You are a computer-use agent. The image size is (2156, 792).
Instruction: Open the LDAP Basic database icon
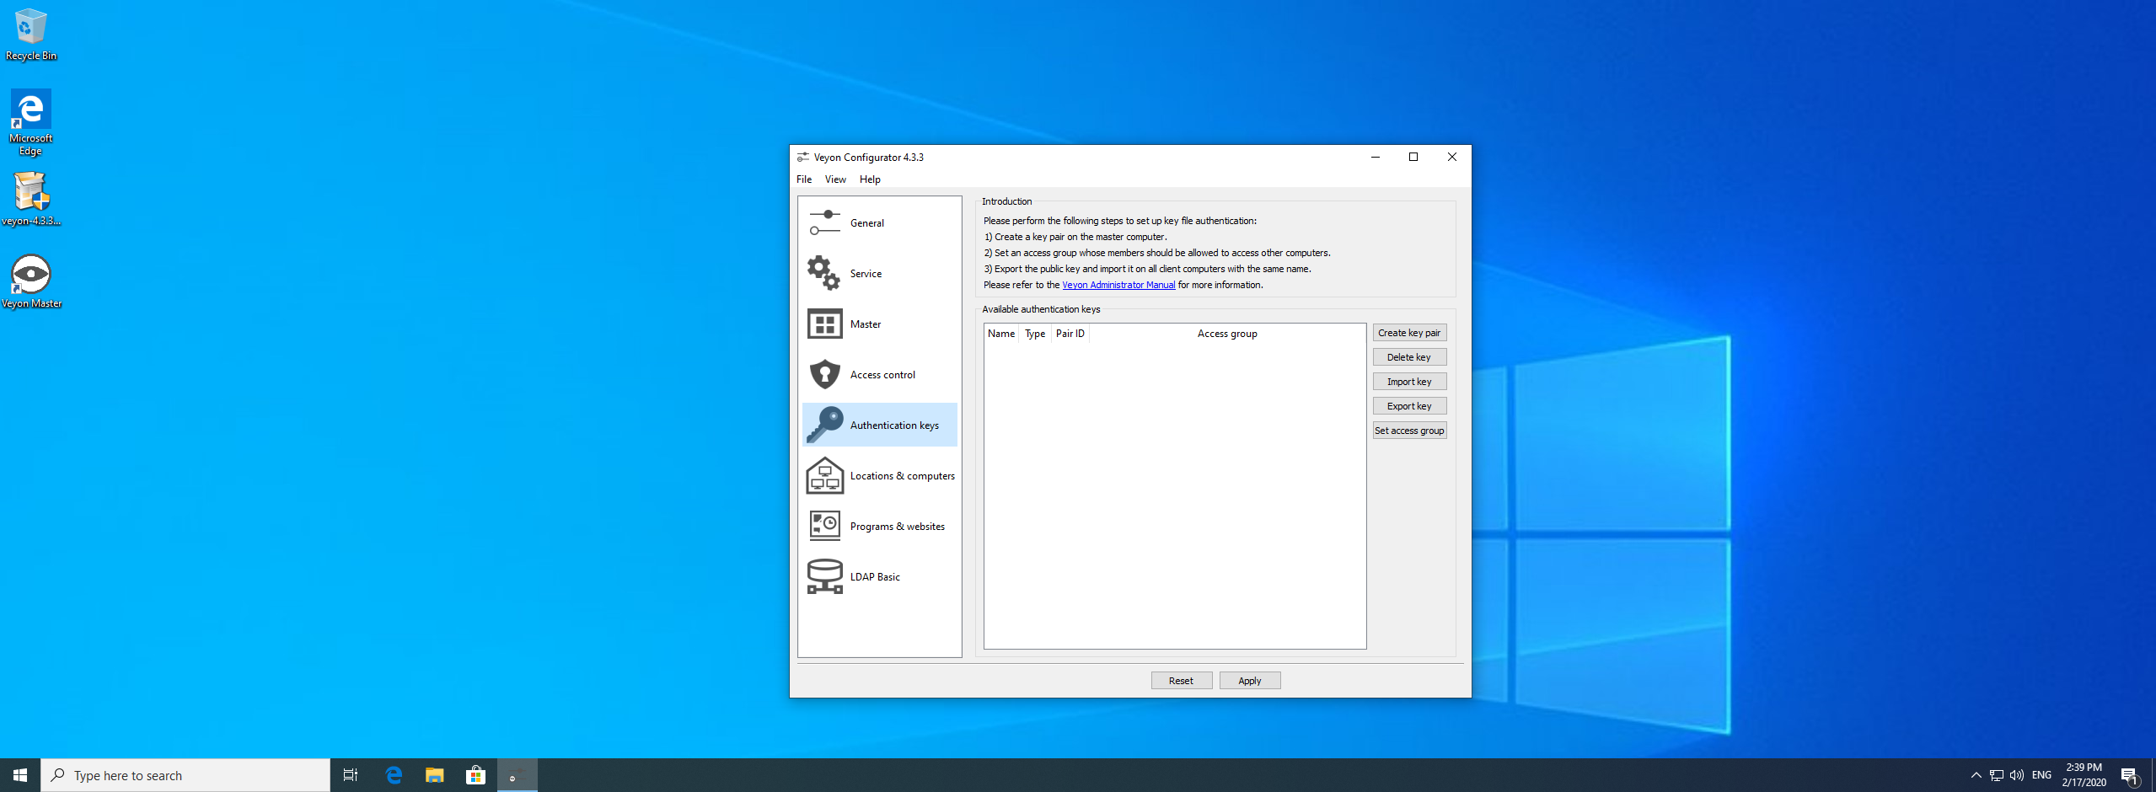[824, 576]
